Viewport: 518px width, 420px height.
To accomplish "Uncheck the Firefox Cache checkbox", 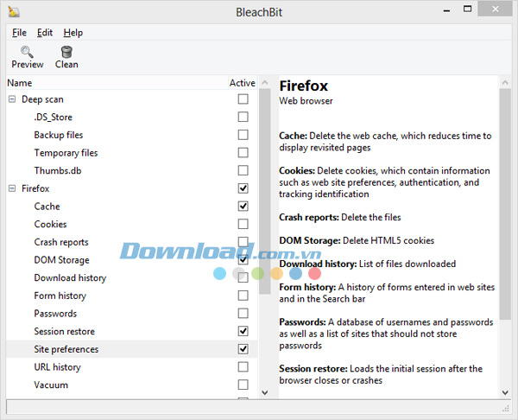I will pyautogui.click(x=243, y=206).
